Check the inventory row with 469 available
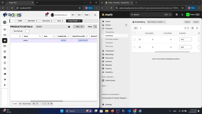The height and width of the screenshot is (114, 202). coord(134,47)
